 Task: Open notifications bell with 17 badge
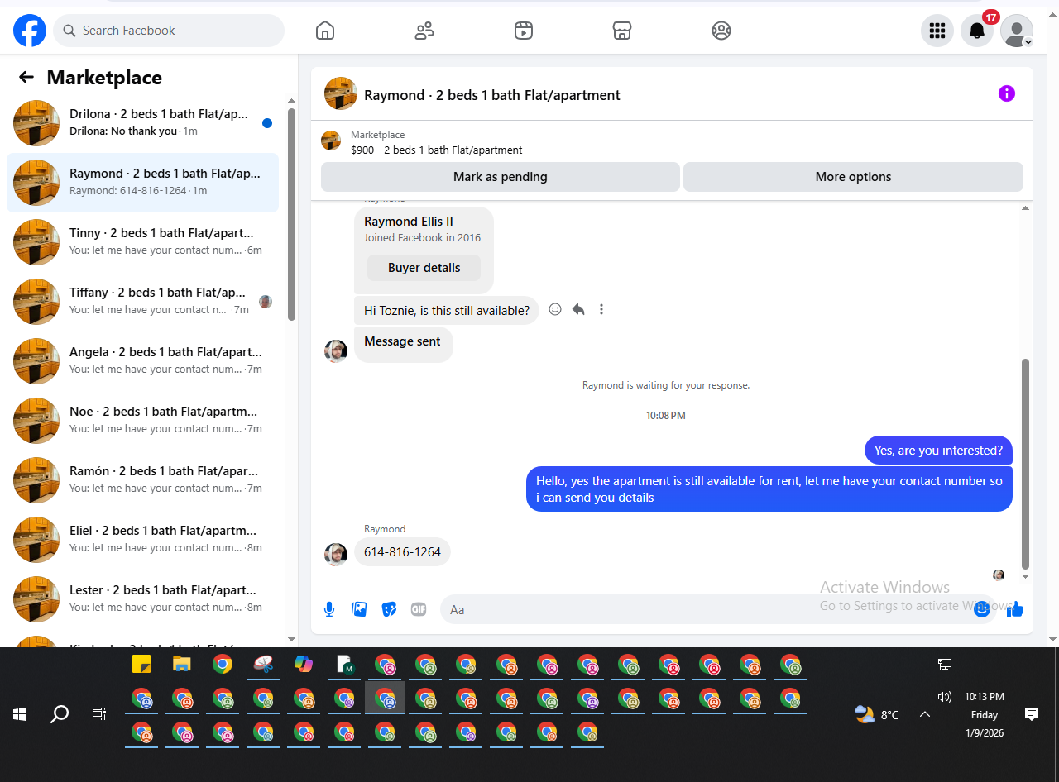pos(977,31)
